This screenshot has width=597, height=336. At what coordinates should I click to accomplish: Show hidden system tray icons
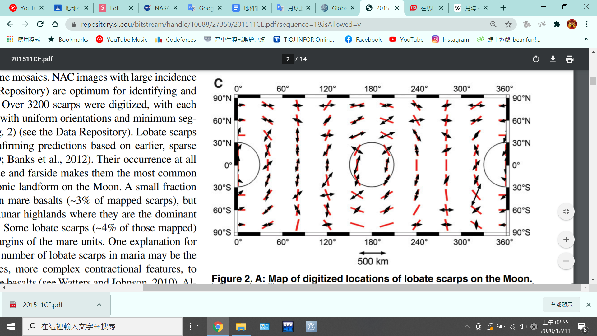(467, 327)
